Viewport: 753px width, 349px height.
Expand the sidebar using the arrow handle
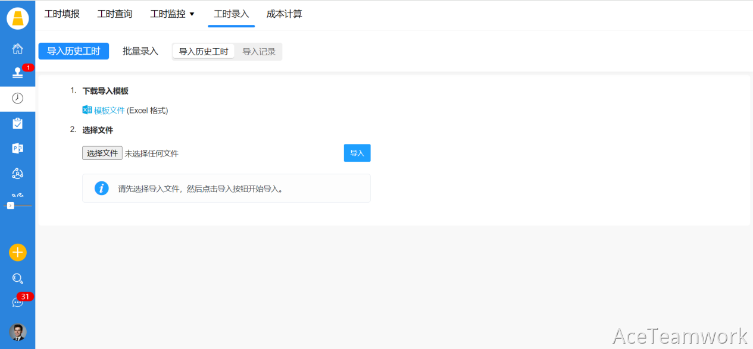coord(10,205)
